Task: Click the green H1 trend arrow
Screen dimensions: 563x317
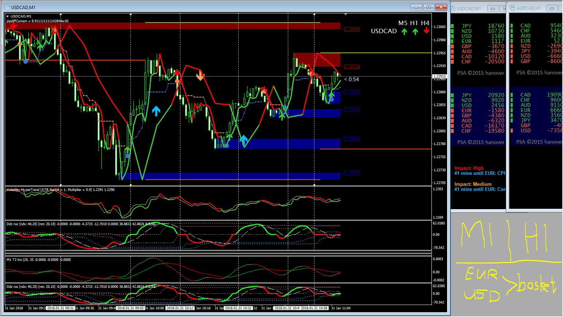Action: [415, 32]
